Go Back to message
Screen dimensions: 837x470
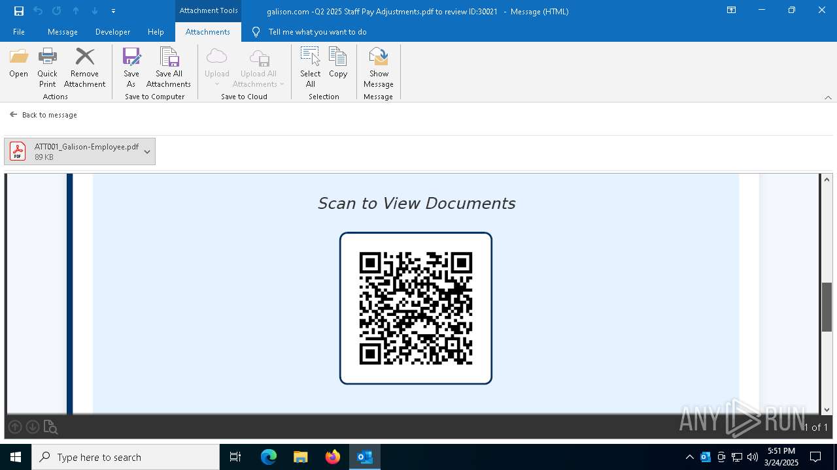tap(43, 115)
